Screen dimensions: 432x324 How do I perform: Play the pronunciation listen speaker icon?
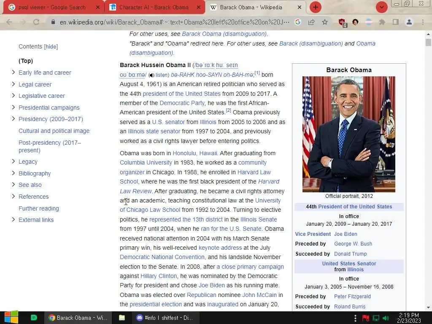pos(151,75)
